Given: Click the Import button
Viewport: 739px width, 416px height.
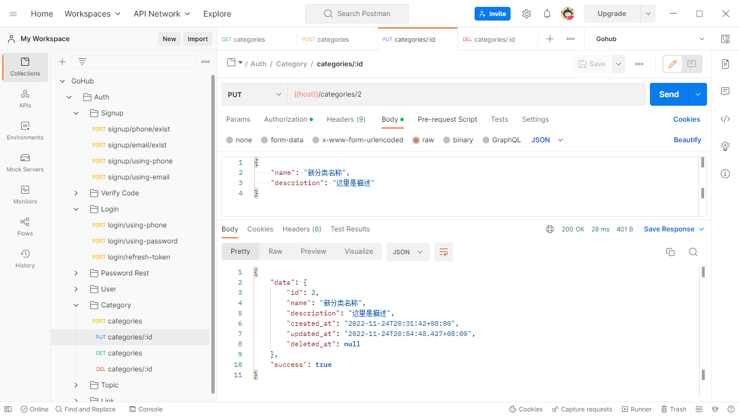Looking at the screenshot, I should (x=198, y=39).
